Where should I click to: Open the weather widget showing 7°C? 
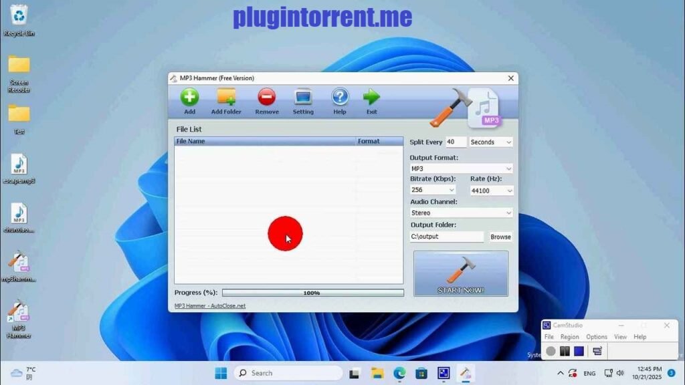tap(23, 373)
